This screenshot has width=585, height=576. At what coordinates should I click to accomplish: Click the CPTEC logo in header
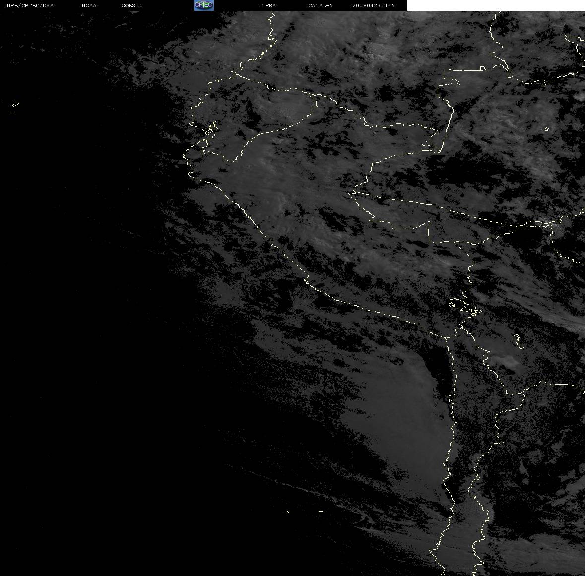pyautogui.click(x=204, y=5)
